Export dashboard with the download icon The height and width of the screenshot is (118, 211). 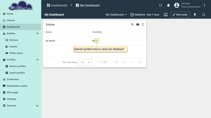(x=195, y=15)
